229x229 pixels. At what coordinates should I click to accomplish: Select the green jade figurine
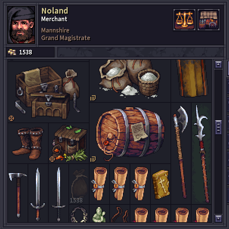click(x=99, y=214)
